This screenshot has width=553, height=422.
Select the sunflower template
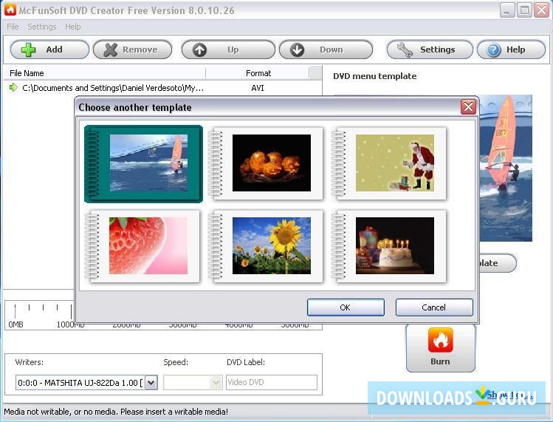pyautogui.click(x=267, y=246)
